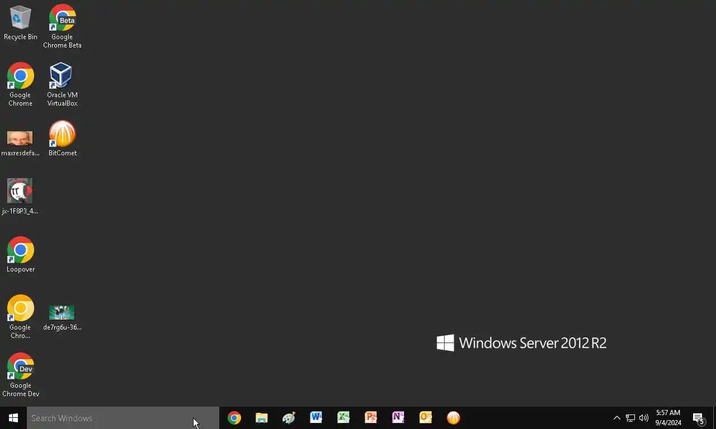
Task: Select the Oracle VM VirtualBox shortcut
Action: [62, 84]
